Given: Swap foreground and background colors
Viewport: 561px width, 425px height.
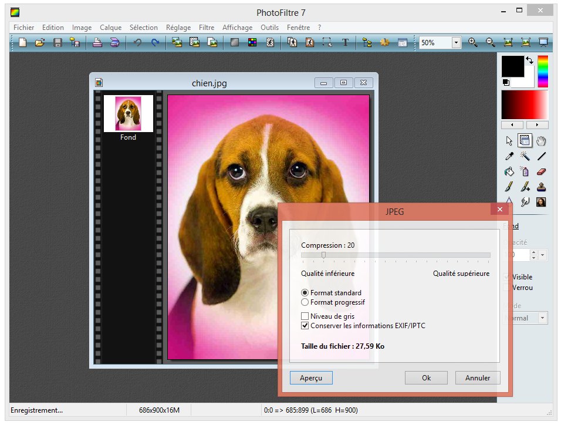Looking at the screenshot, I should tap(529, 60).
